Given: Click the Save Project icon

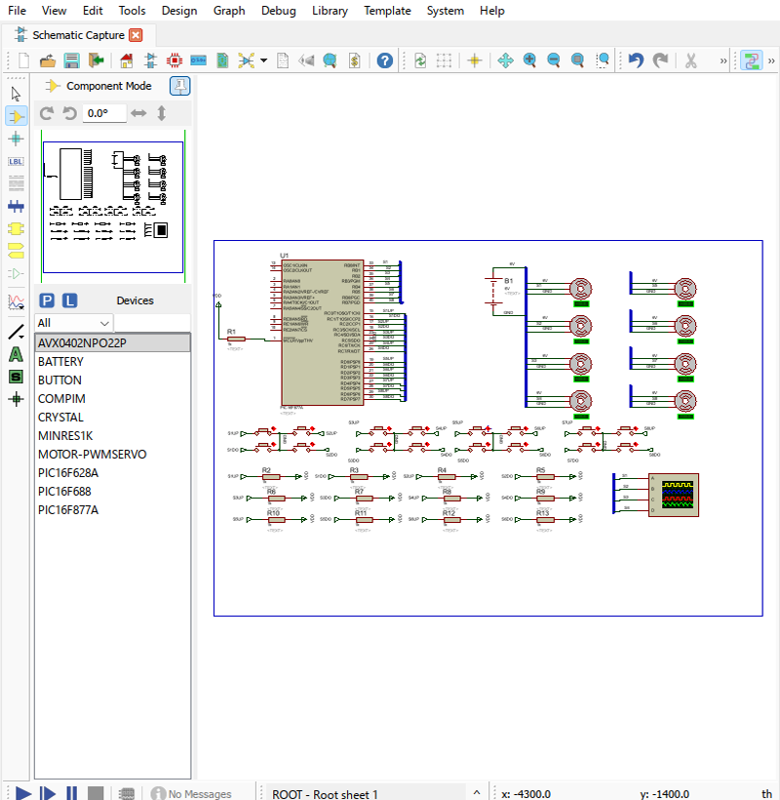Looking at the screenshot, I should (72, 60).
